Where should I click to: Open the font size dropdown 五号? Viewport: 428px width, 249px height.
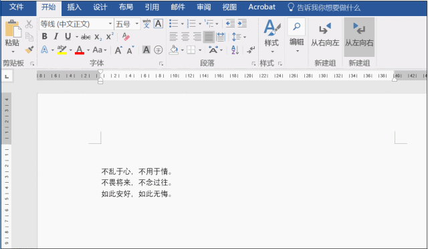pos(136,24)
